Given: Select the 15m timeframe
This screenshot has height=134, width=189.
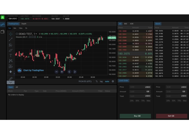Looking at the screenshot, I should (20, 28).
